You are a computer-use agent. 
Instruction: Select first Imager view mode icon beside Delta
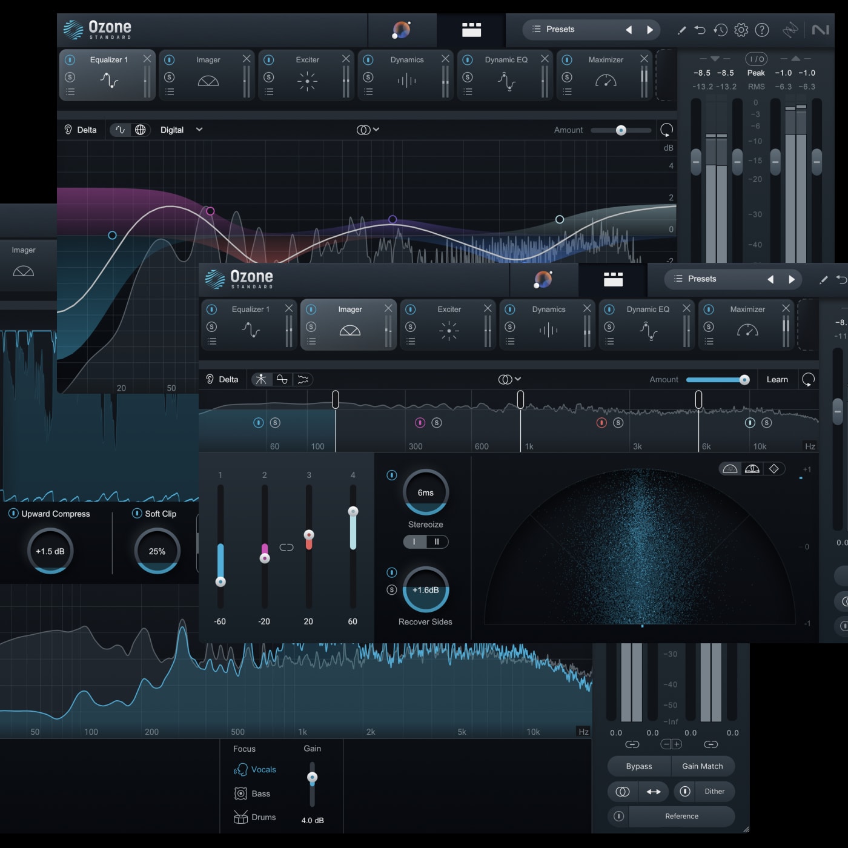[261, 379]
